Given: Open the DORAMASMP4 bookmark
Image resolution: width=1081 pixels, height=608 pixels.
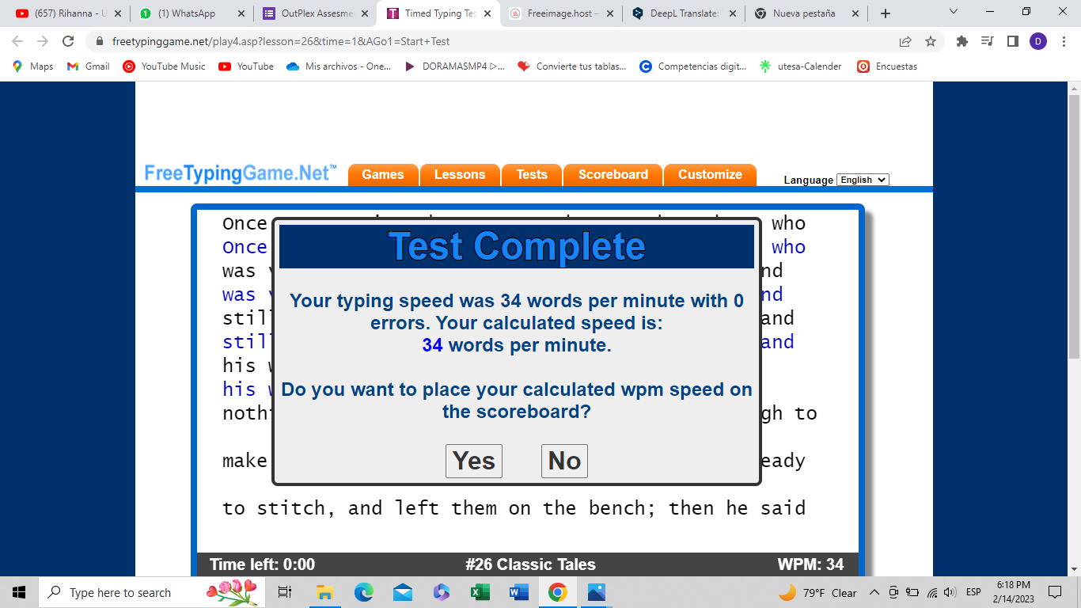Looking at the screenshot, I should tap(454, 66).
